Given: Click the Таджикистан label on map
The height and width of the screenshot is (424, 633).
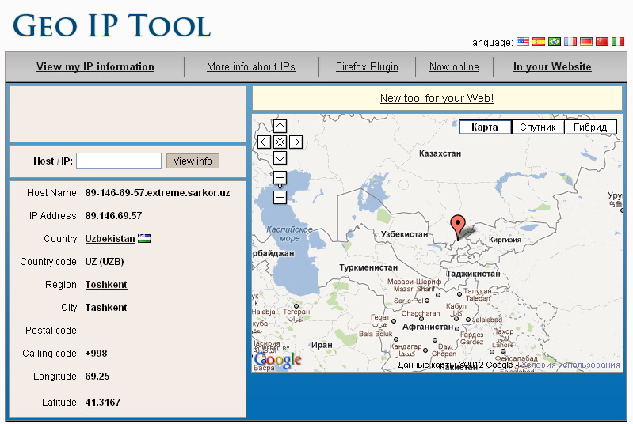Looking at the screenshot, I should pos(473,274).
